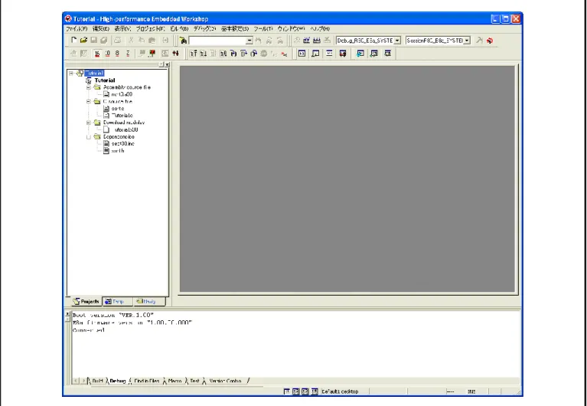Set radix to hexadecimal (16) icon
This screenshot has height=406, width=587.
tap(97, 54)
